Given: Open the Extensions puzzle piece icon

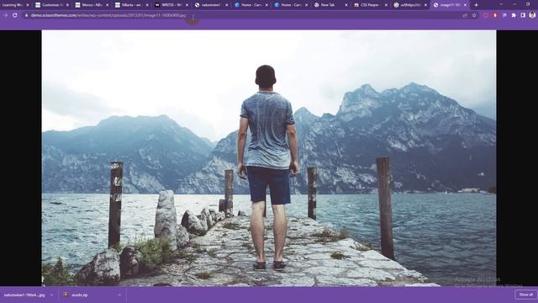Looking at the screenshot, I should [514, 15].
